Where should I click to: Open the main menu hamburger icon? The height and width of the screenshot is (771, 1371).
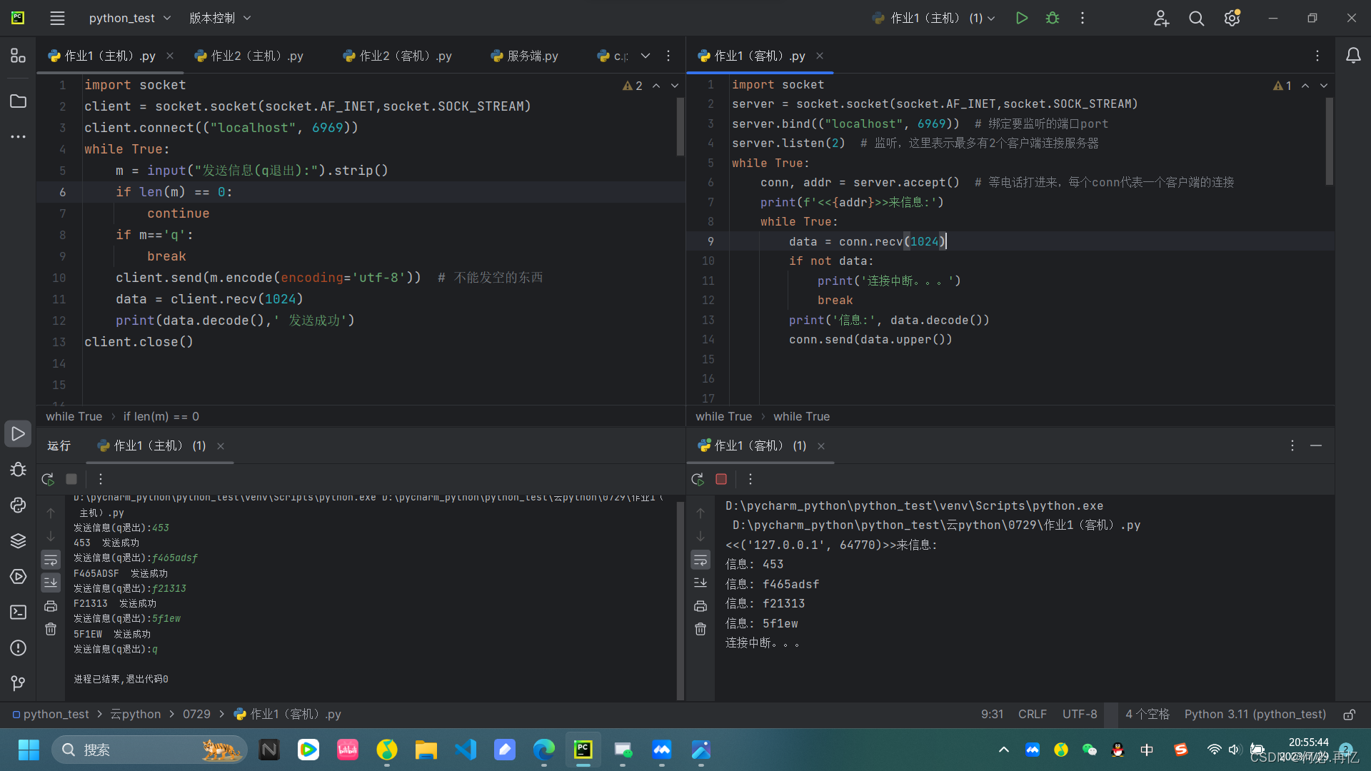[x=57, y=18]
